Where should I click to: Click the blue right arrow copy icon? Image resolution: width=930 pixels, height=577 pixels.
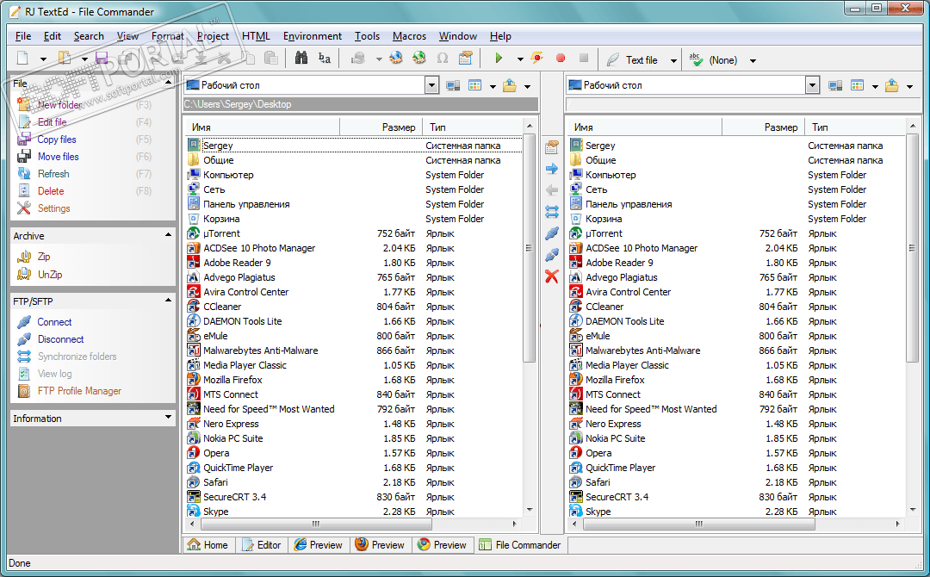tap(552, 169)
